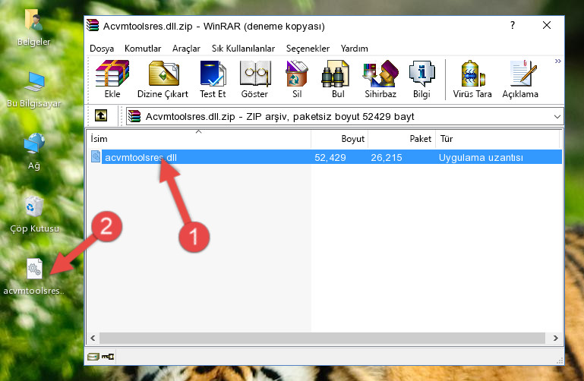Click the 26,215 packed size value
The height and width of the screenshot is (381, 584).
pyautogui.click(x=387, y=157)
